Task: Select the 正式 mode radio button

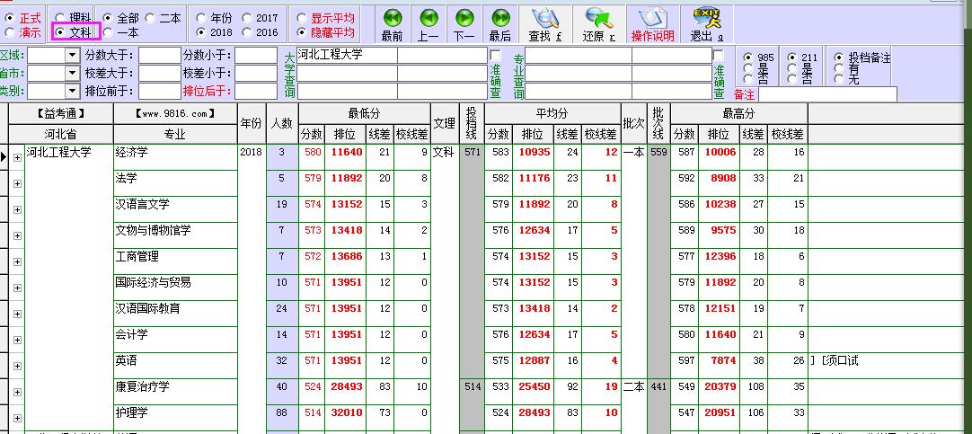Action: tap(9, 18)
